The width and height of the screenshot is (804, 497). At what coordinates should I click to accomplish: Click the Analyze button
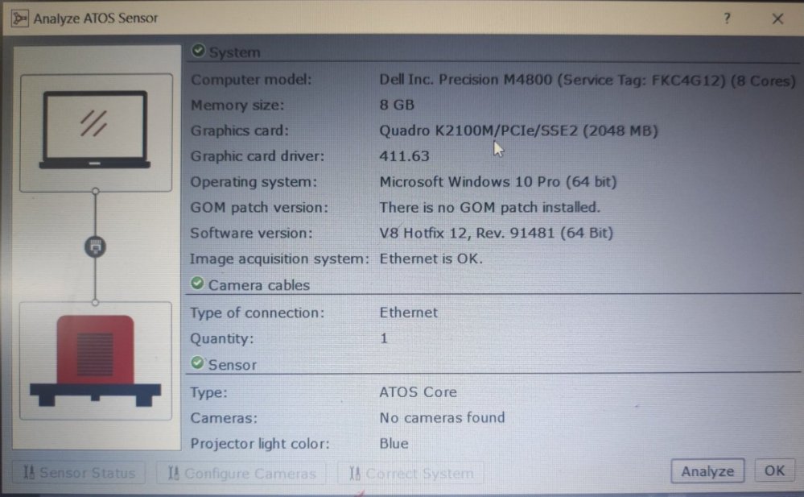coord(707,470)
